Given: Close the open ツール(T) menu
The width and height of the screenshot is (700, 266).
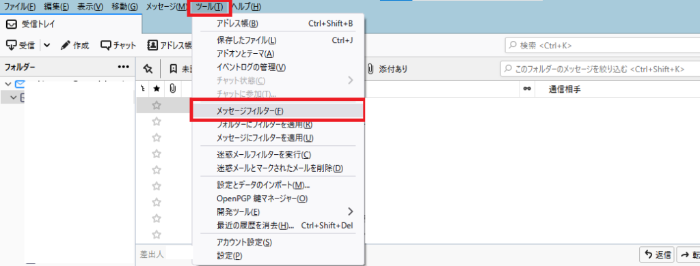Looking at the screenshot, I should tap(209, 7).
